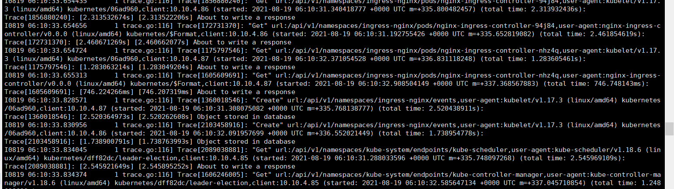This screenshot has height=189, width=674.
Task: Click the Trace[172731370] "Get" log entry
Action: pos(333,30)
